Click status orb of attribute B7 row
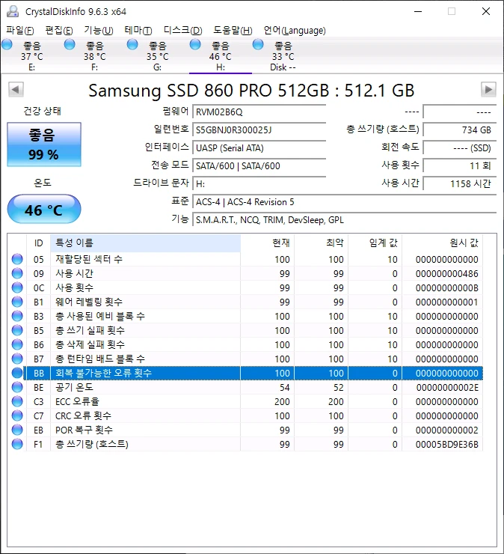504x554 pixels. (x=17, y=359)
